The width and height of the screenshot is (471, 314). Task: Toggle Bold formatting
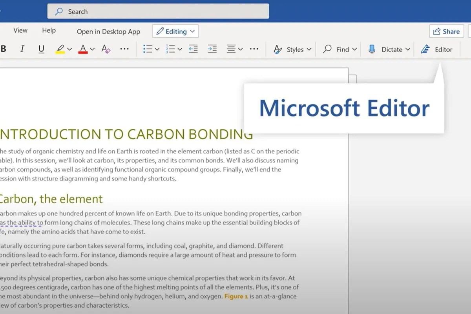click(4, 49)
